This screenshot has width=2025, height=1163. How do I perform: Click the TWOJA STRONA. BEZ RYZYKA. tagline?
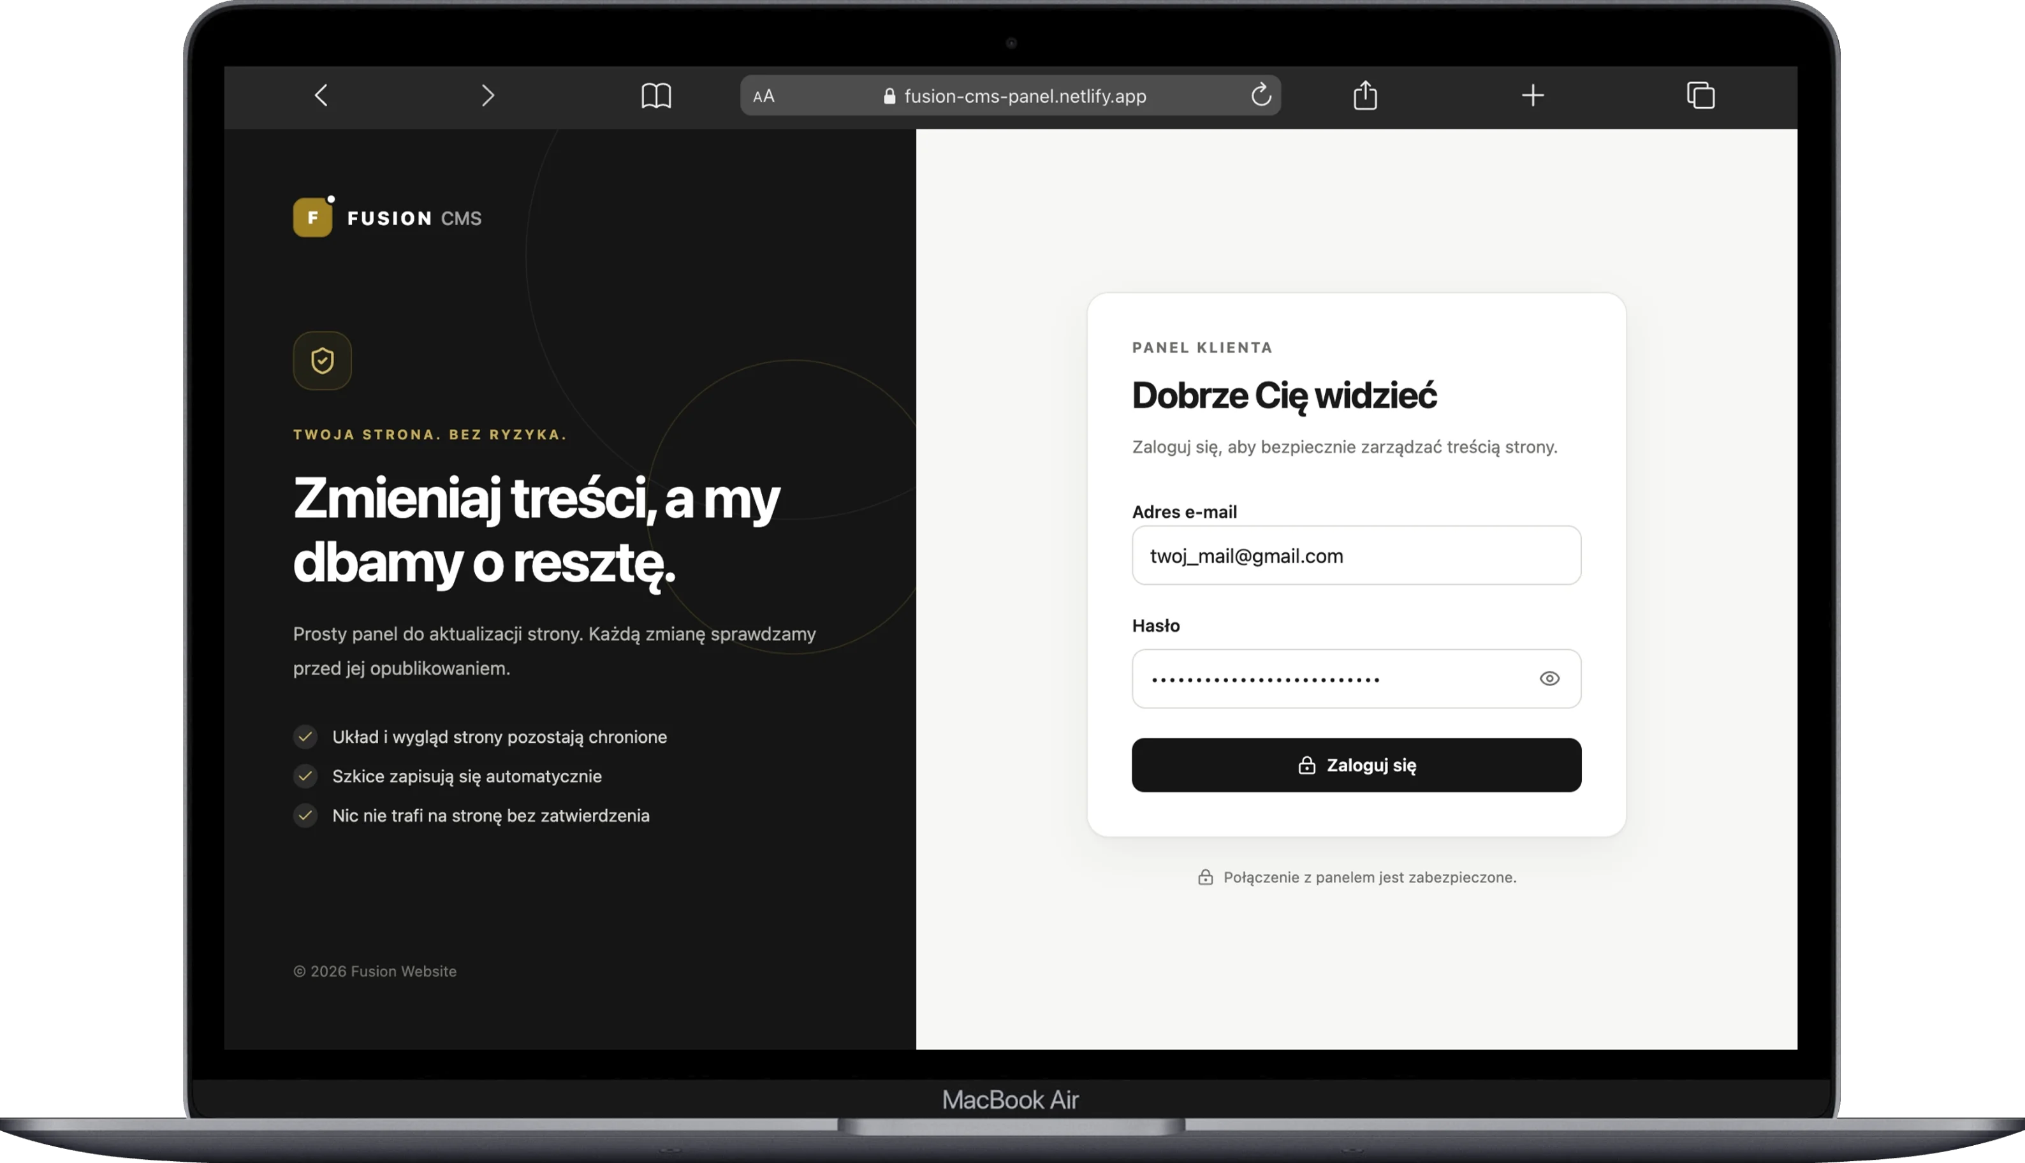430,434
